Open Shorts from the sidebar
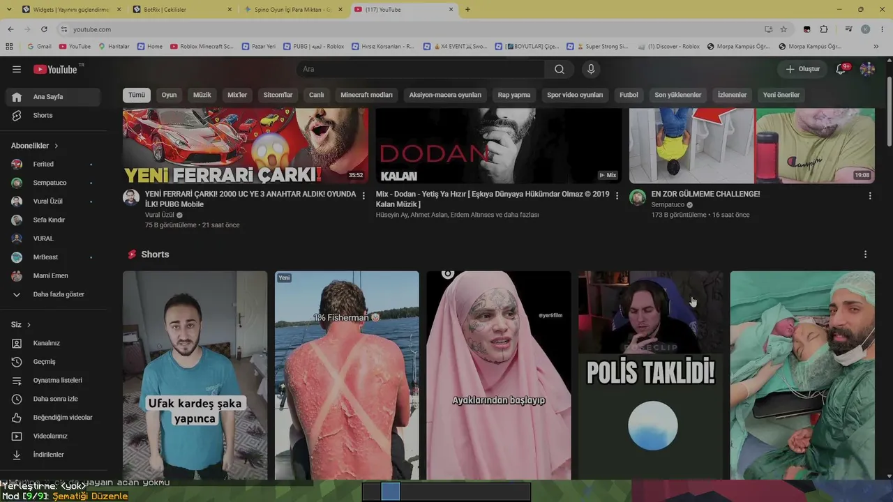Viewport: 893px width, 502px height. click(53, 116)
